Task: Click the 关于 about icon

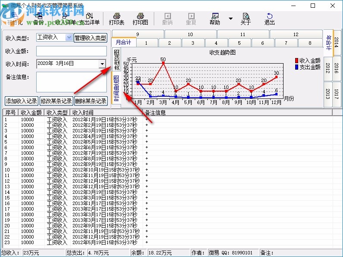Action: coord(246,19)
